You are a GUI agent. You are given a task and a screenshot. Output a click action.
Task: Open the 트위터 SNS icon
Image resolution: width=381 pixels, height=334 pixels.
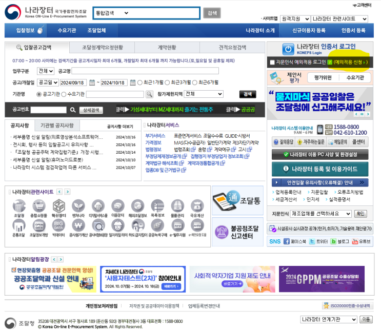[x=312, y=241]
